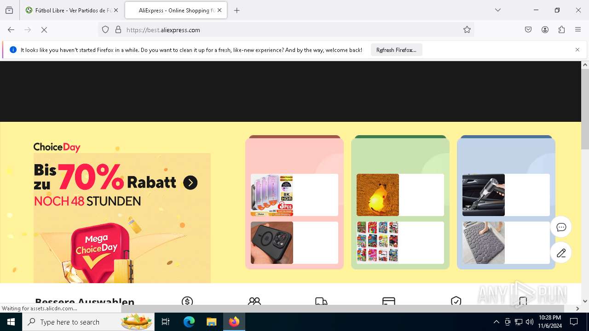Click the blue info icon in notification
The image size is (589, 331).
tap(13, 50)
